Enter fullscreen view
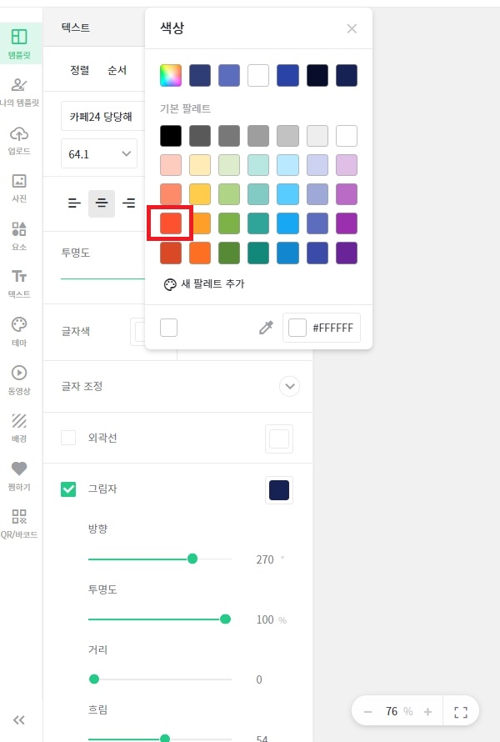 (x=461, y=712)
